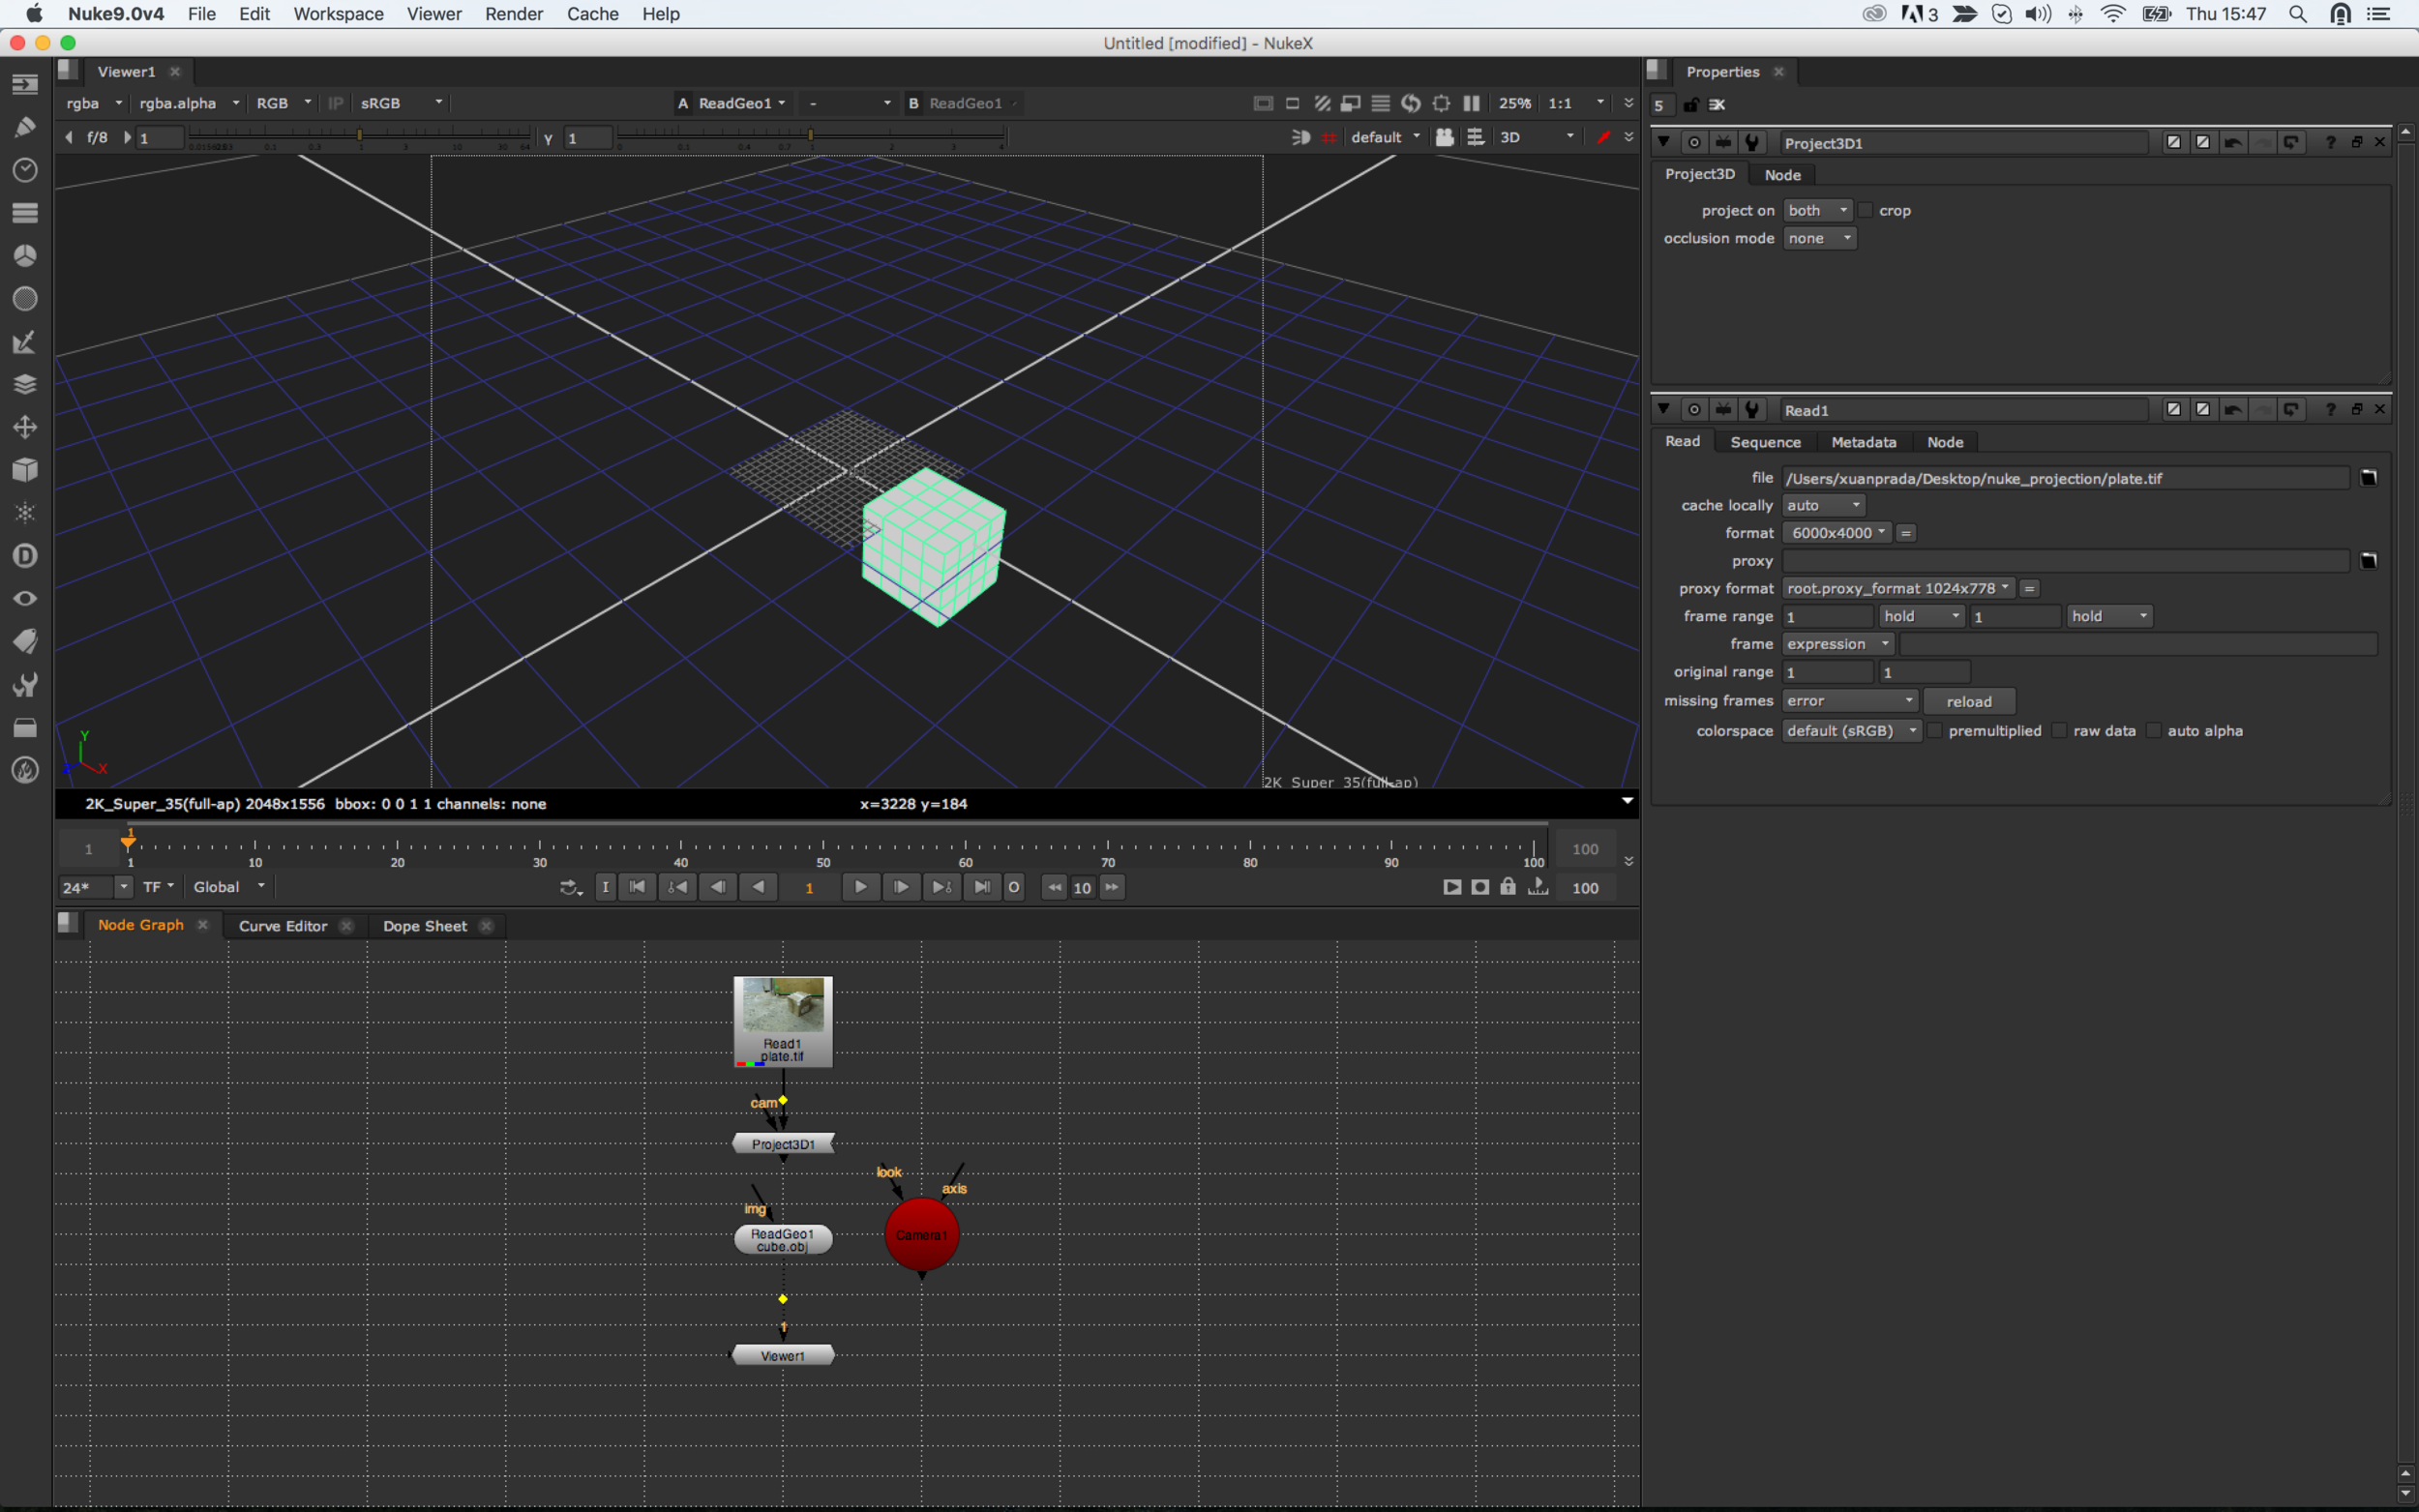Toggle the headlamp lighting icon in viewer

tap(1300, 137)
